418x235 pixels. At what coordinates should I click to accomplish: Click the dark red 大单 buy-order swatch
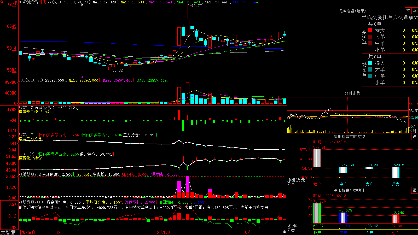[x=370, y=37]
